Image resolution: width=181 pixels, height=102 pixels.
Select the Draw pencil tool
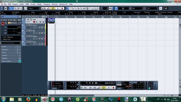coord(89,8)
